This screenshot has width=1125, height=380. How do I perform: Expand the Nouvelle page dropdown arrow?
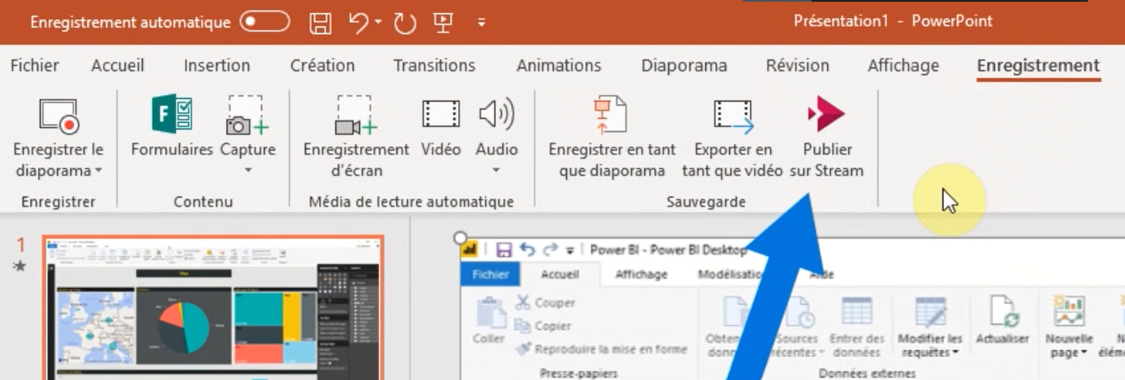click(x=1084, y=353)
